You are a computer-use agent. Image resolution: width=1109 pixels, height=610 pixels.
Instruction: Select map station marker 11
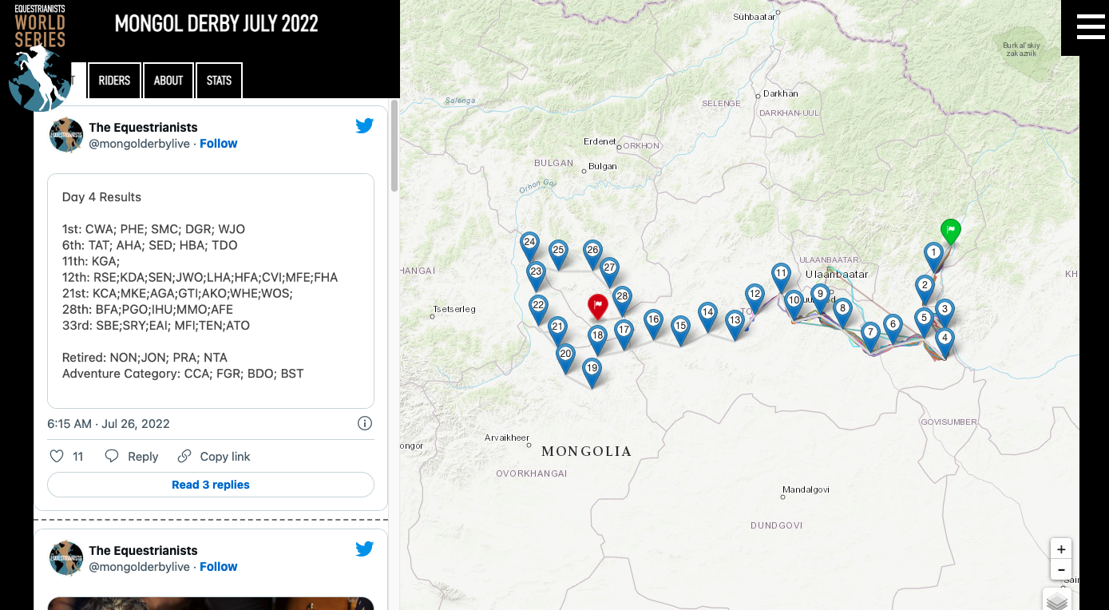tap(781, 278)
